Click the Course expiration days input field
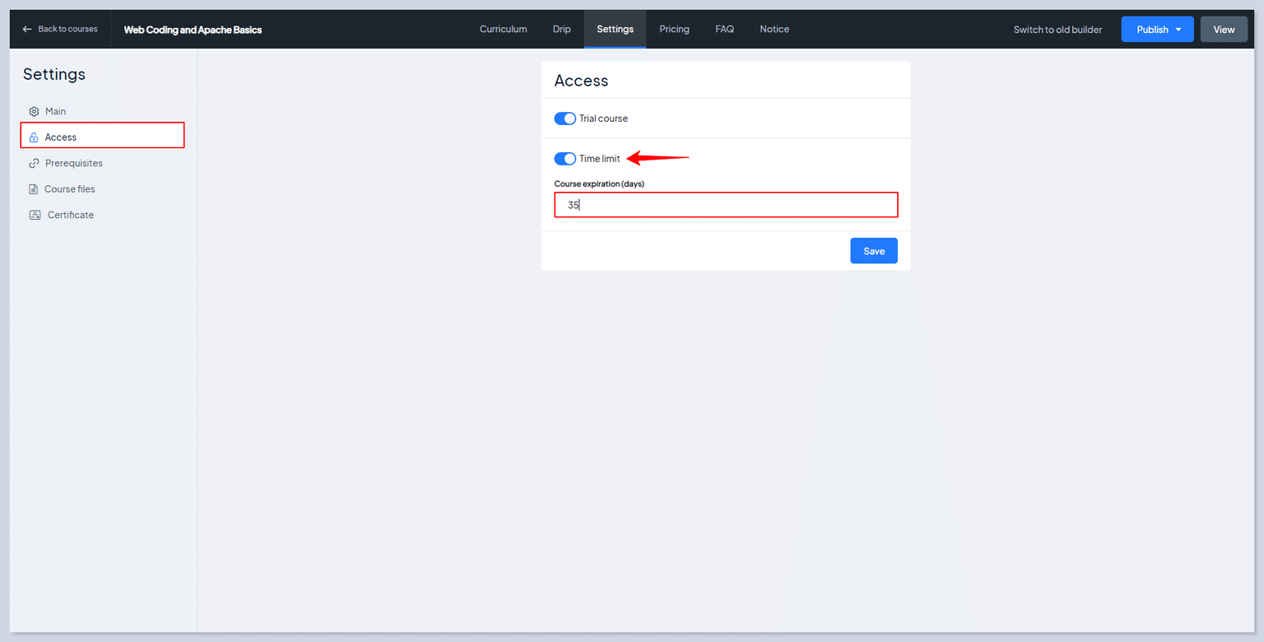 pyautogui.click(x=725, y=205)
